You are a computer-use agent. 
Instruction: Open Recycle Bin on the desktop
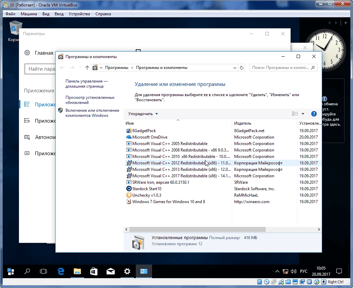coord(15,31)
